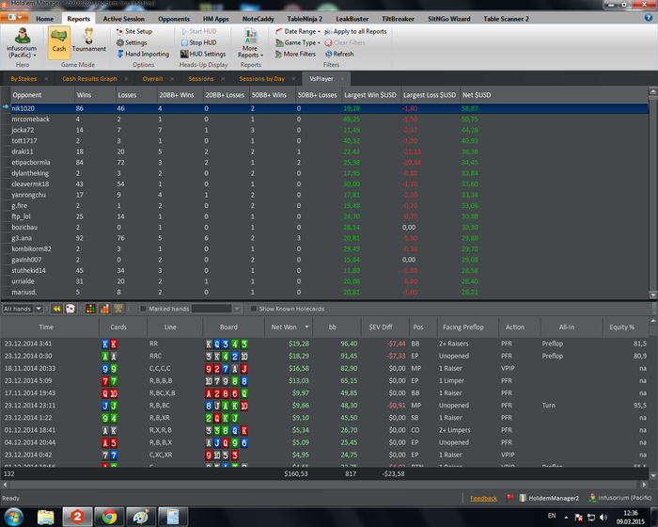Screen dimensions: 658x527
Task: Click infusorium (Pacific) in status bar
Action: tap(620, 498)
